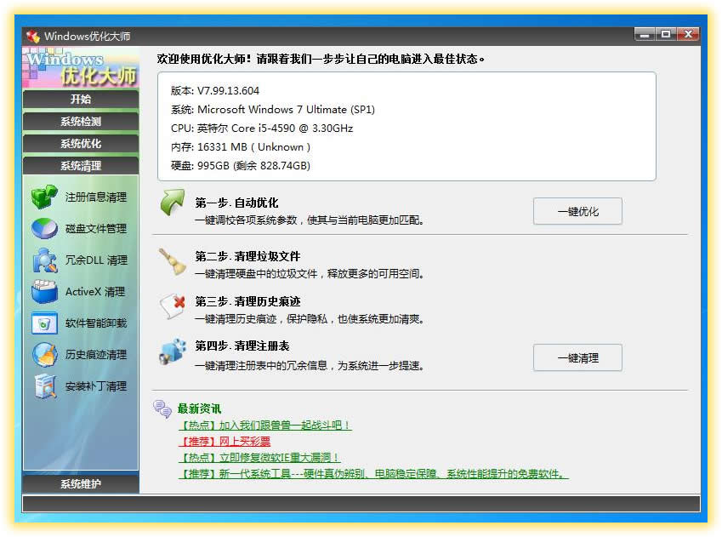The width and height of the screenshot is (722, 537).
Task: Switch to the 系统维护 section
Action: (x=79, y=482)
